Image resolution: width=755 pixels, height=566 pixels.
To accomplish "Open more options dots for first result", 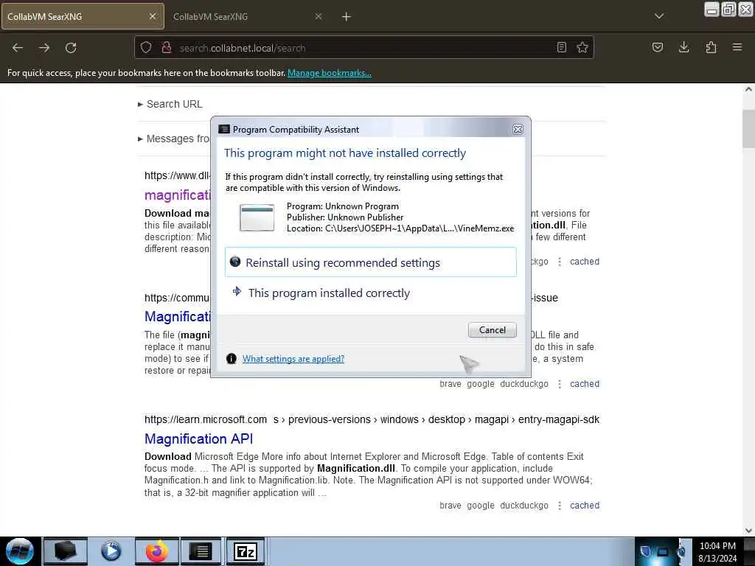I will click(560, 262).
